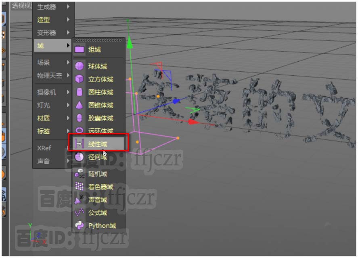Viewport: 358px width, 258px height.
Task: Choose 球体域 from the submenu
Action: click(x=98, y=66)
